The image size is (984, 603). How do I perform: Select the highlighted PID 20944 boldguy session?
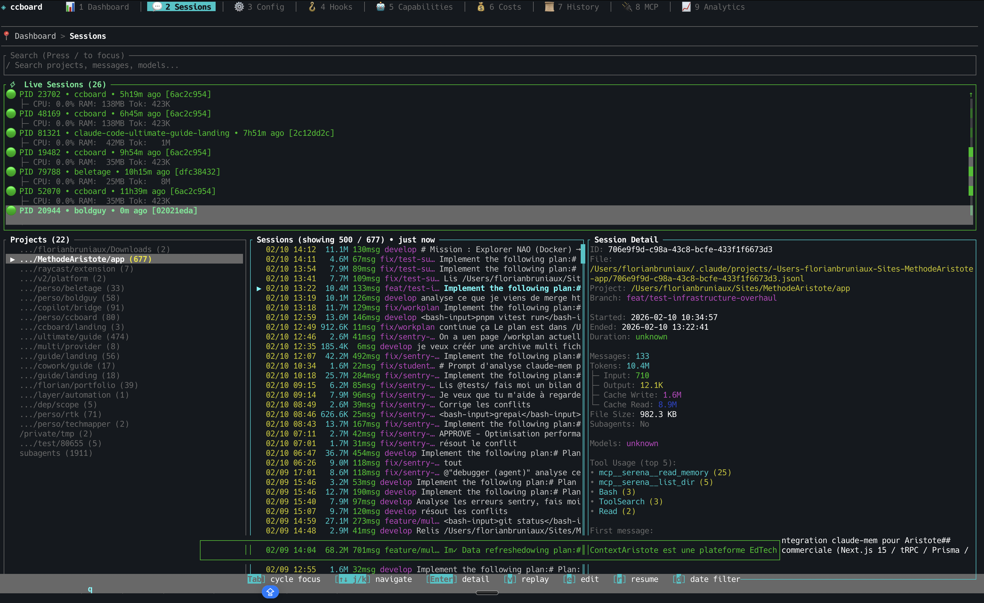tap(108, 211)
